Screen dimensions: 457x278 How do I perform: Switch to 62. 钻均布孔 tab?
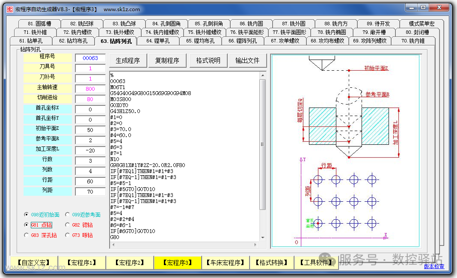tap(73, 41)
